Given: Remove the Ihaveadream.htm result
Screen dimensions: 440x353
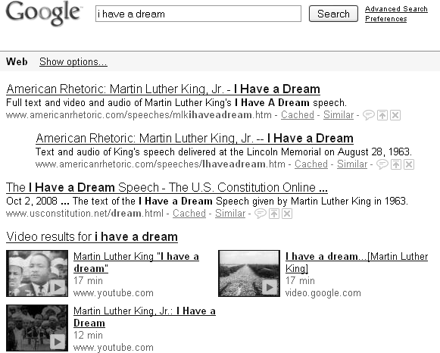Looking at the screenshot, I should [409, 164].
